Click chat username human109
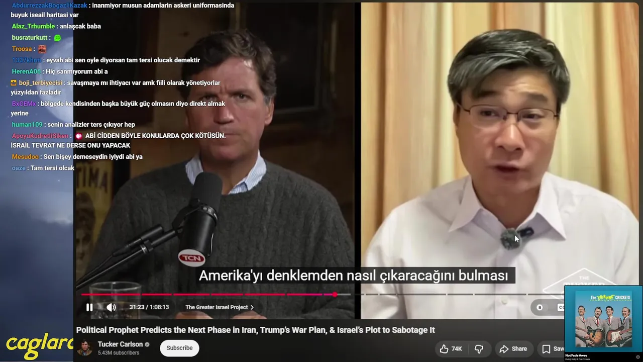The height and width of the screenshot is (362, 643). tap(27, 125)
